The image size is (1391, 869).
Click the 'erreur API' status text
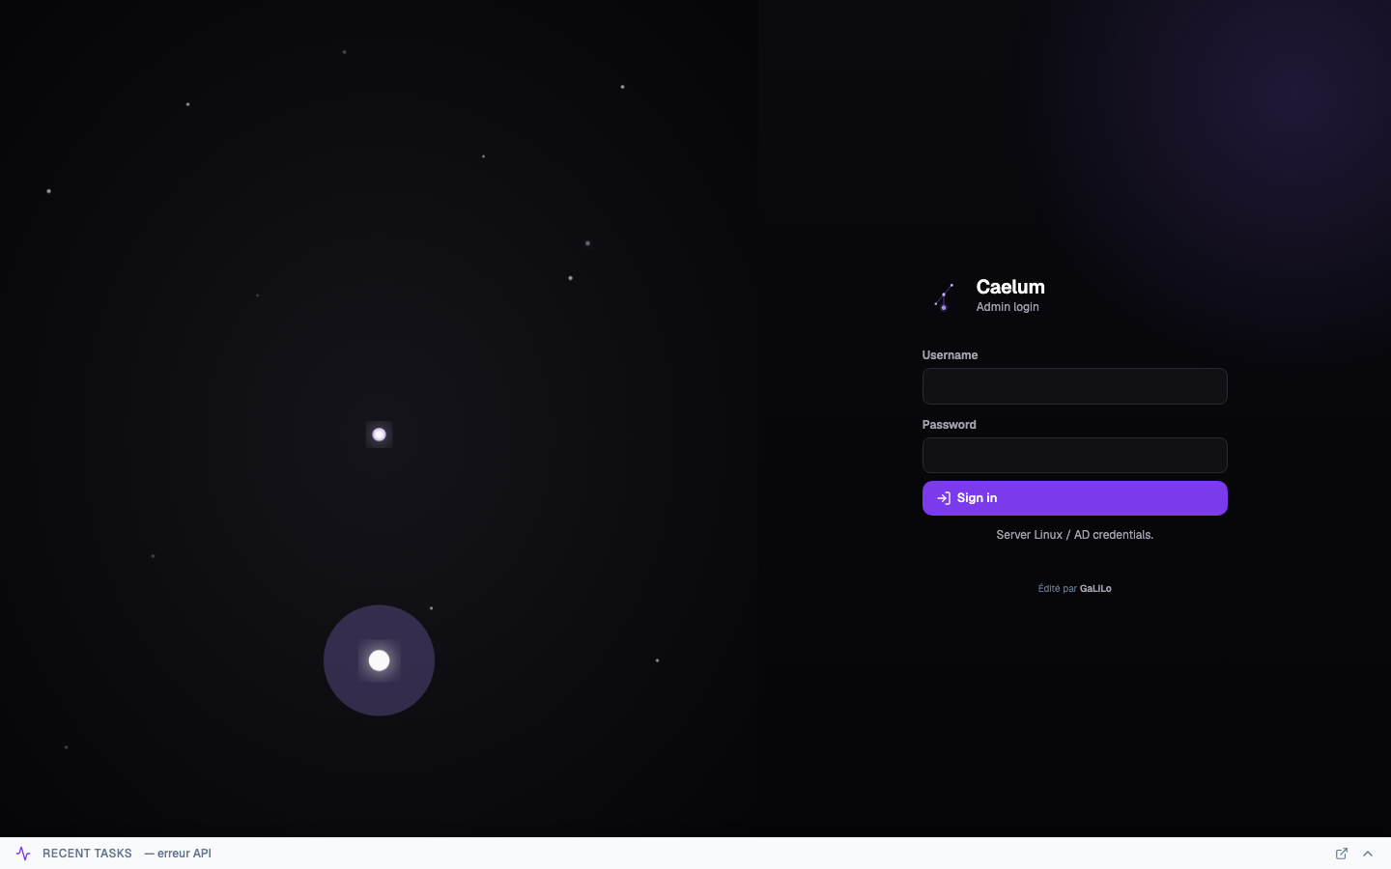(178, 854)
